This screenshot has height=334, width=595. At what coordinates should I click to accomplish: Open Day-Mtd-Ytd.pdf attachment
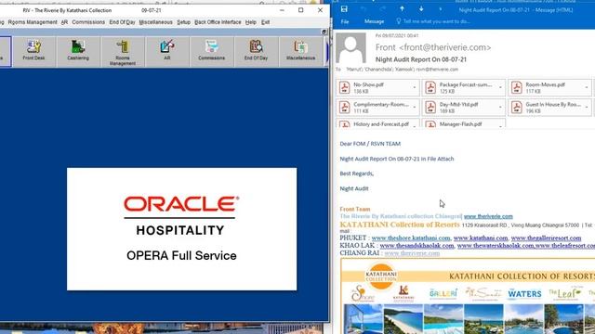coord(459,108)
